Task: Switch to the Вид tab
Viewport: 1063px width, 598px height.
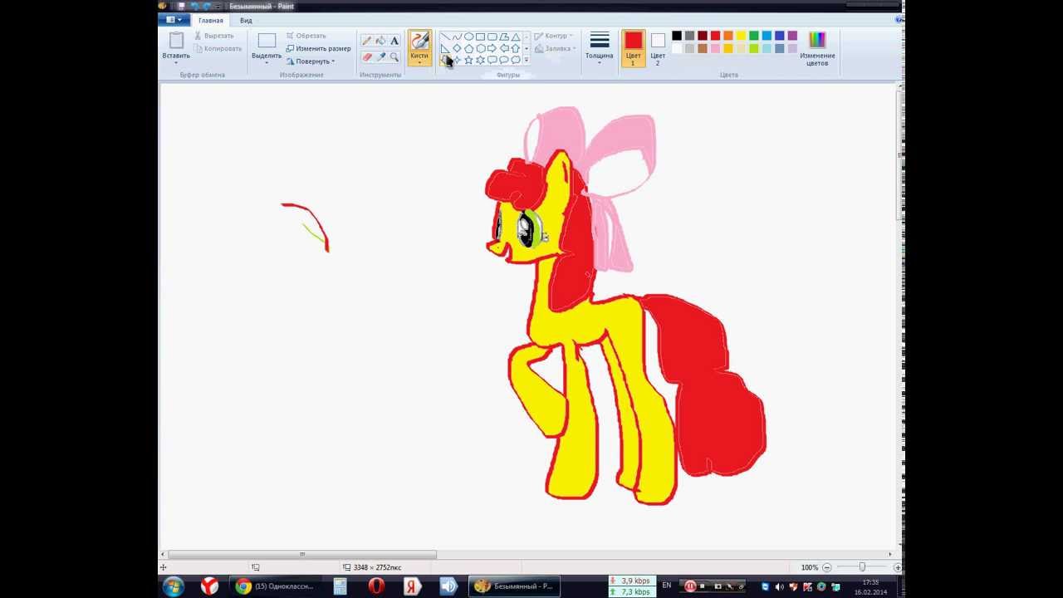Action: pyautogui.click(x=246, y=20)
